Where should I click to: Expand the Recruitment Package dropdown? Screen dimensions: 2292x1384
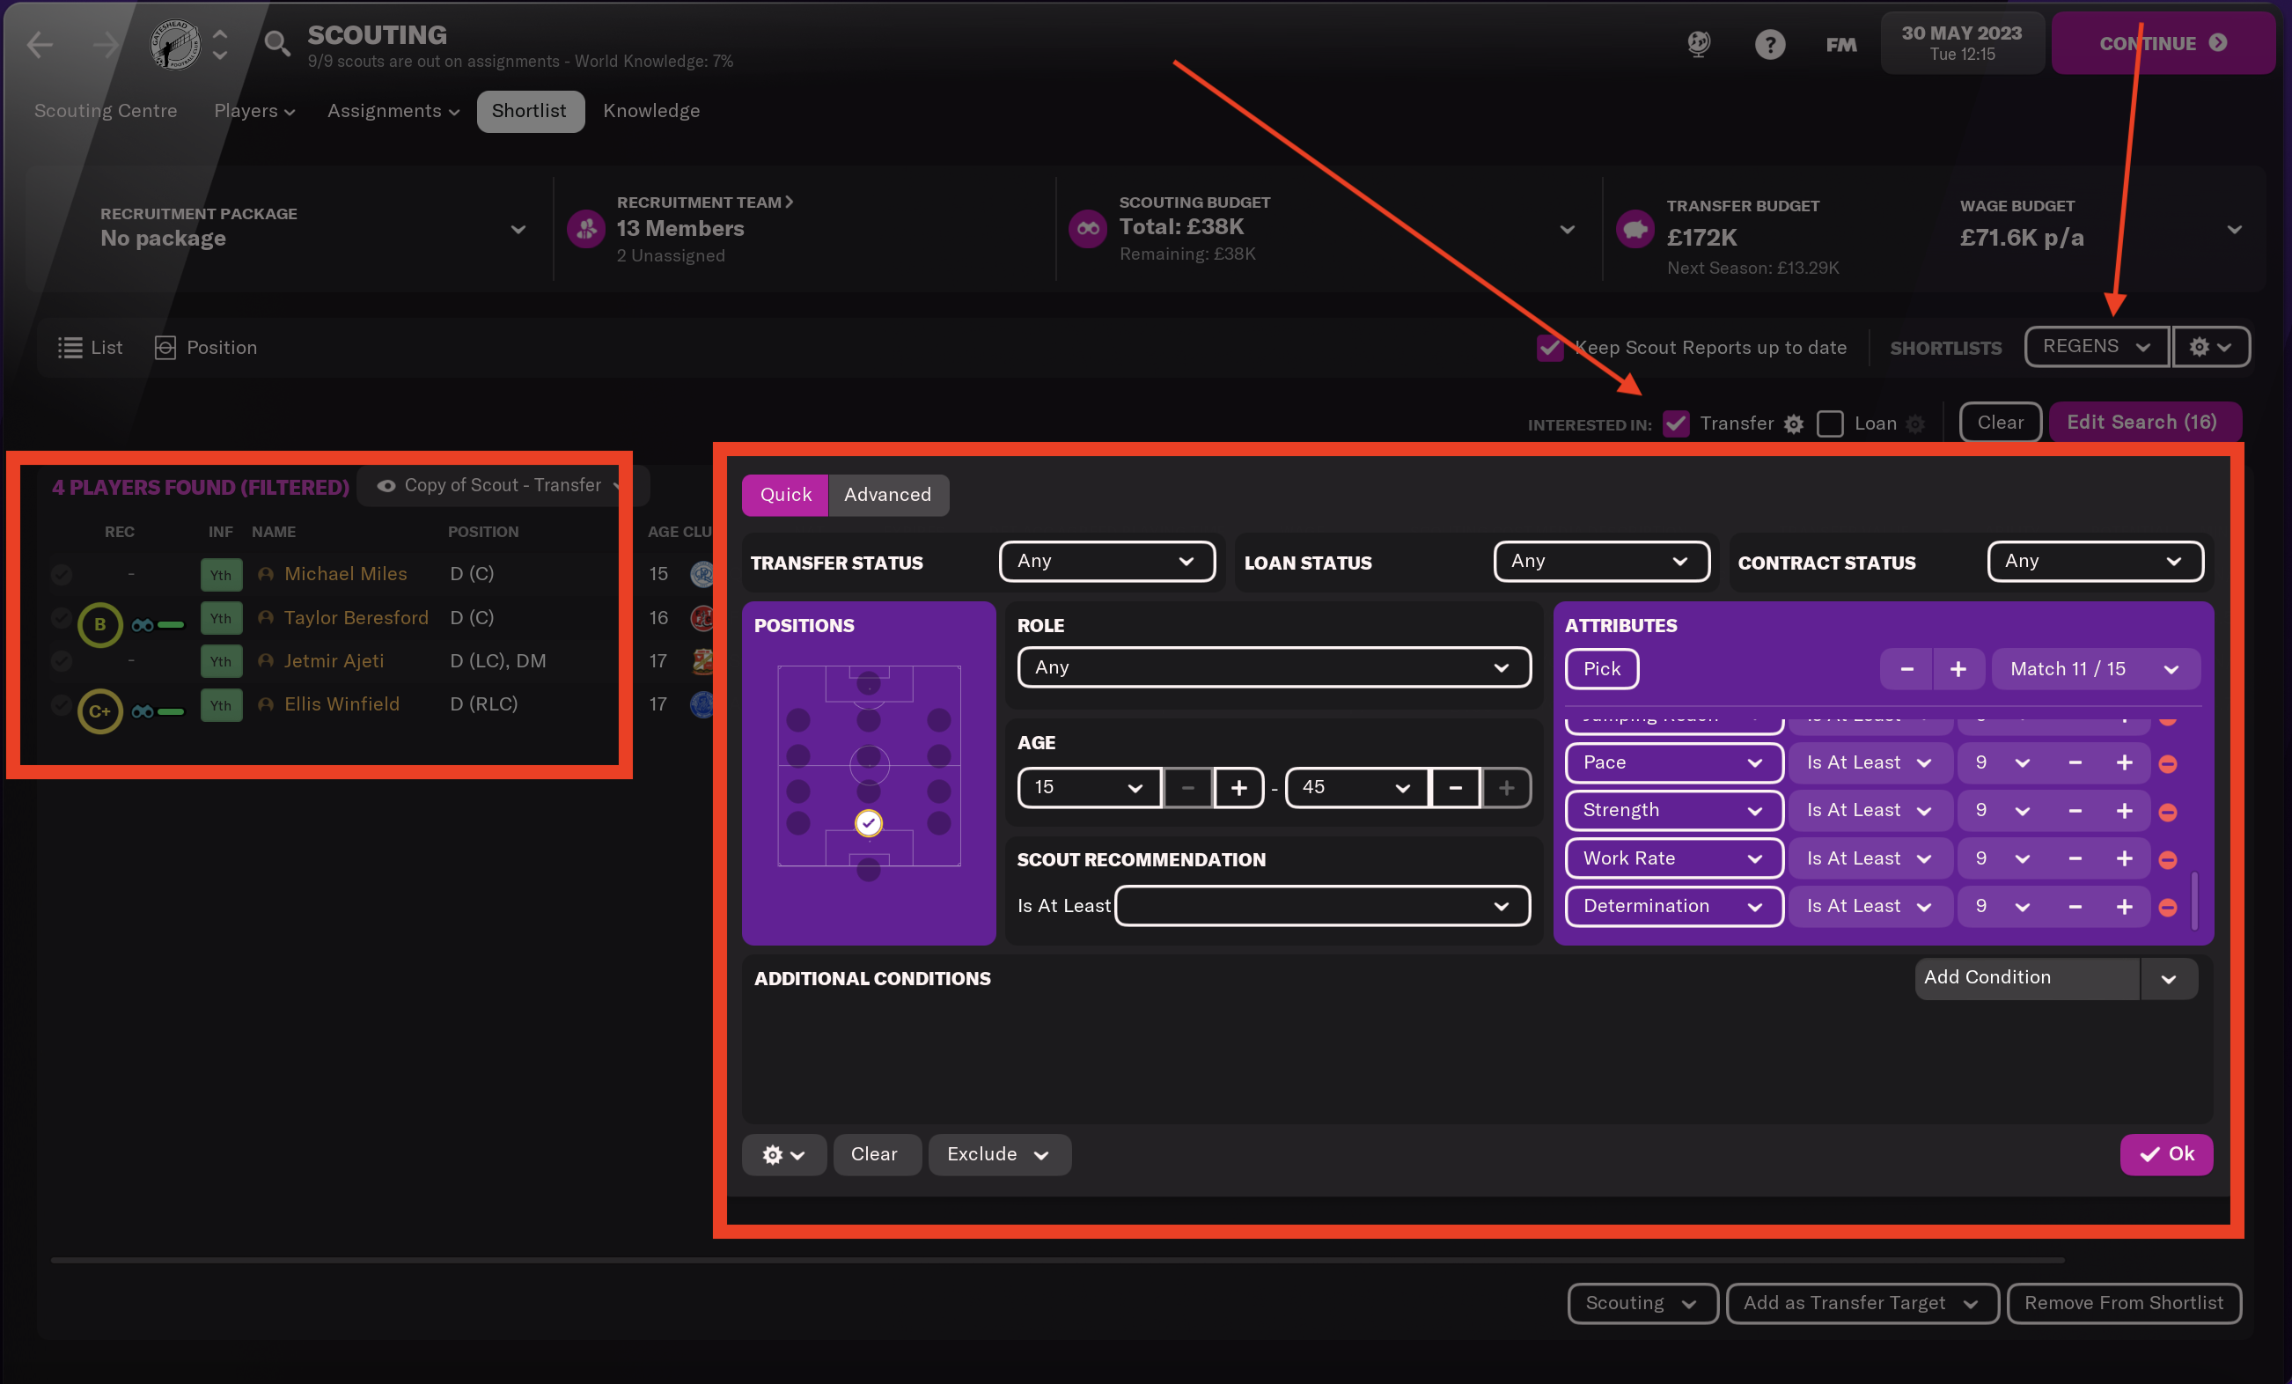pyautogui.click(x=518, y=229)
